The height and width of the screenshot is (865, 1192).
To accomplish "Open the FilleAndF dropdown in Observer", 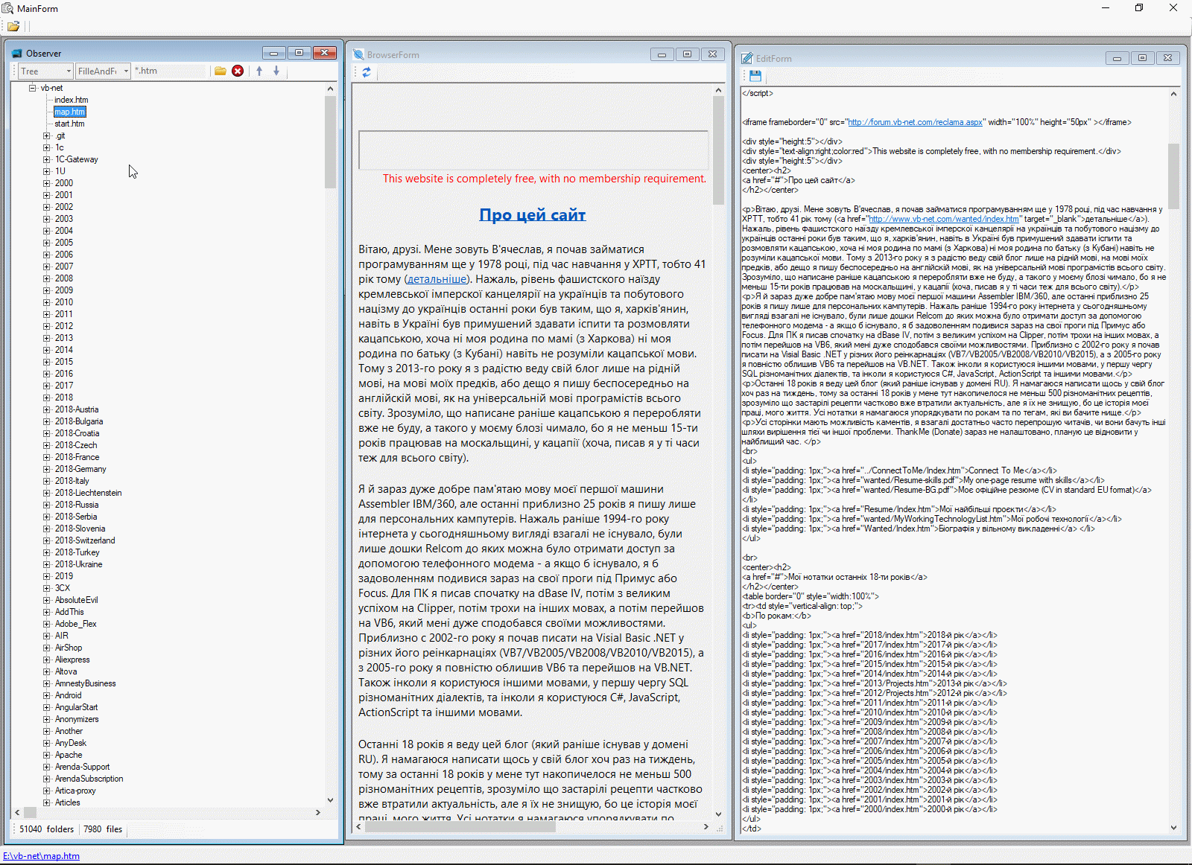I will click(x=126, y=71).
